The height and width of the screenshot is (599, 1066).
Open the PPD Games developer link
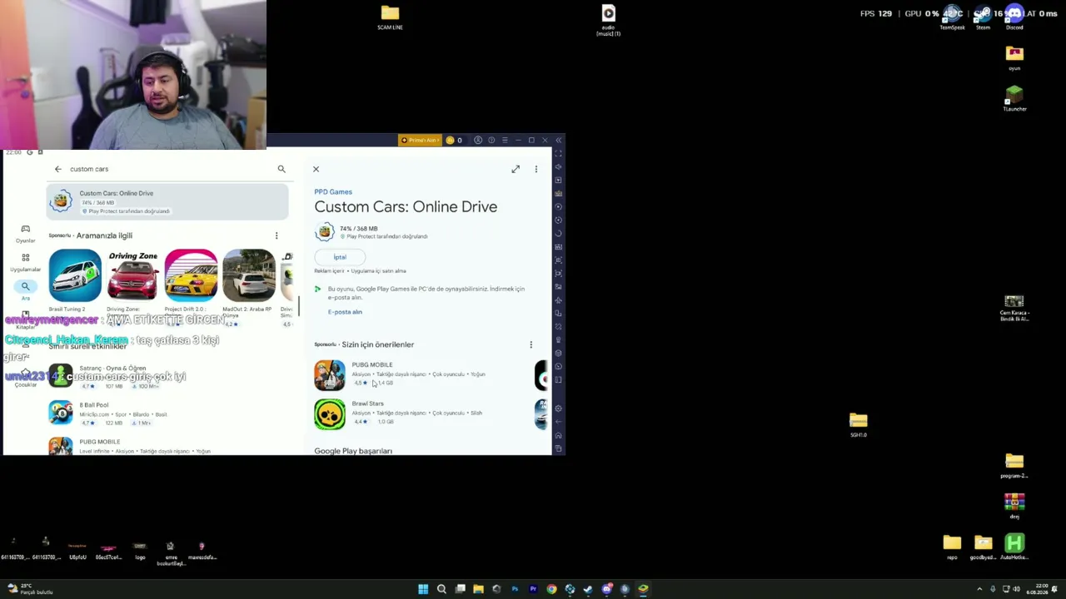coord(333,192)
